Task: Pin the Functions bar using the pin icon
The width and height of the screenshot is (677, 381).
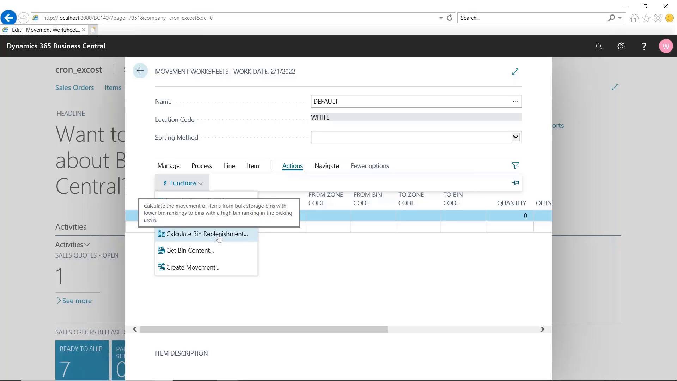Action: pyautogui.click(x=515, y=182)
